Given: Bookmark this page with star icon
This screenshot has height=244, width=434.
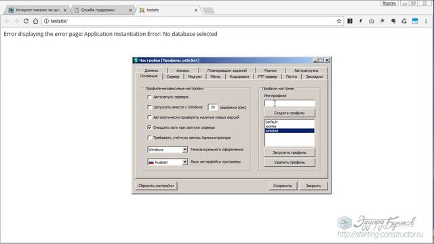Looking at the screenshot, I should click(339, 21).
